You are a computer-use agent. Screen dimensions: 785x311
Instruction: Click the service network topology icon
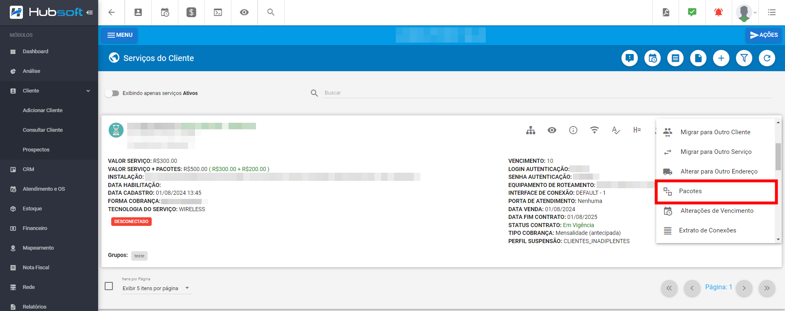pyautogui.click(x=531, y=130)
